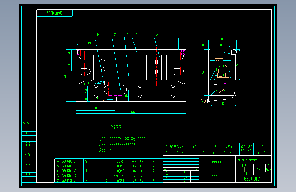Click balloon callout 1 above the front view
The height and width of the screenshot is (192, 296).
182,35
